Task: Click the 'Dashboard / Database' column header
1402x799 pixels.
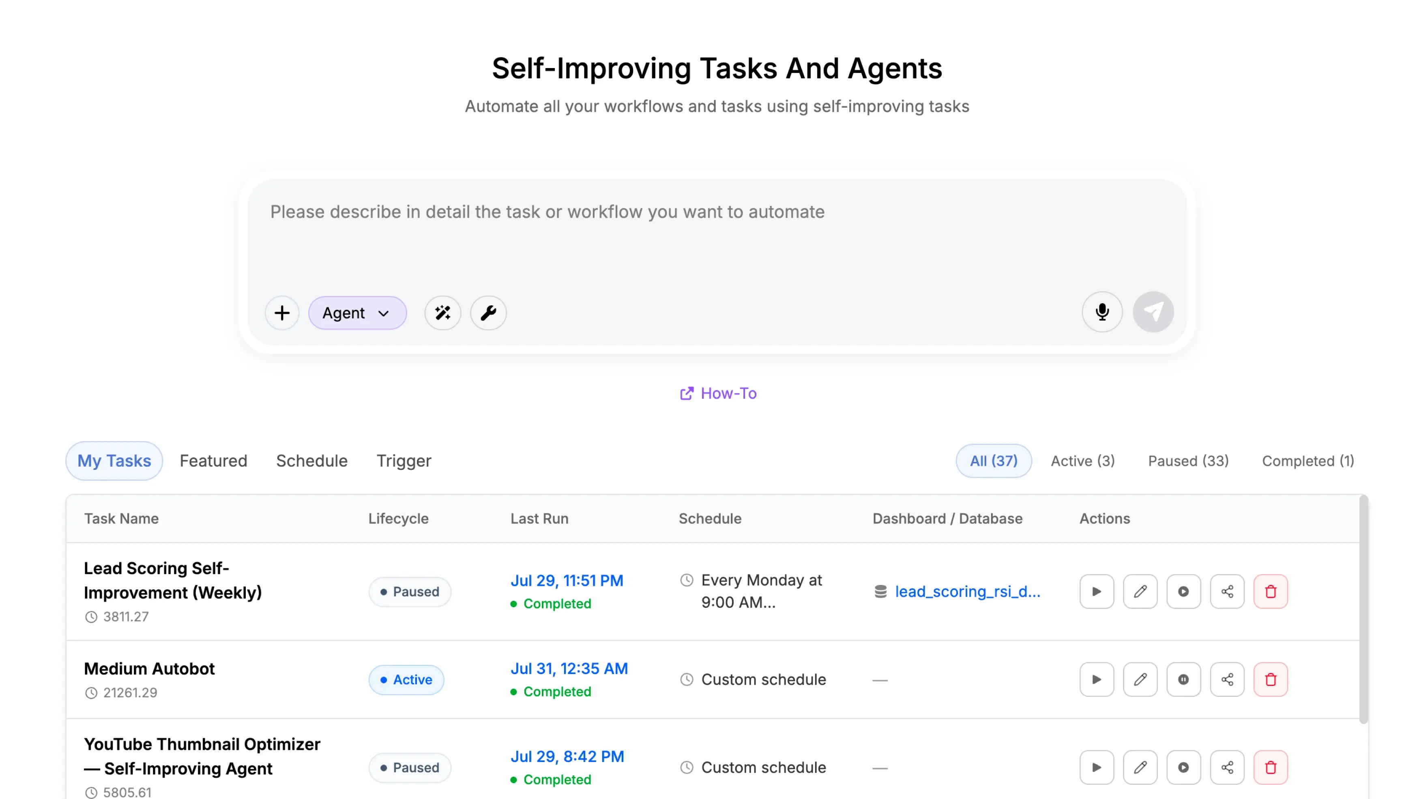Action: (947, 518)
